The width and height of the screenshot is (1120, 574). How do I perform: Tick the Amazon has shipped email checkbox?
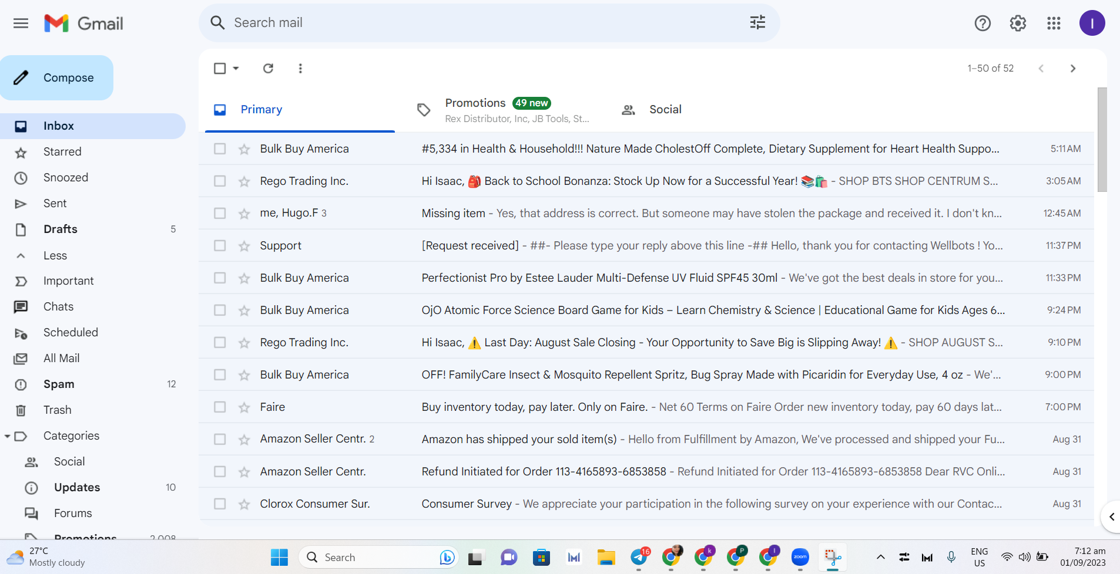pos(220,439)
